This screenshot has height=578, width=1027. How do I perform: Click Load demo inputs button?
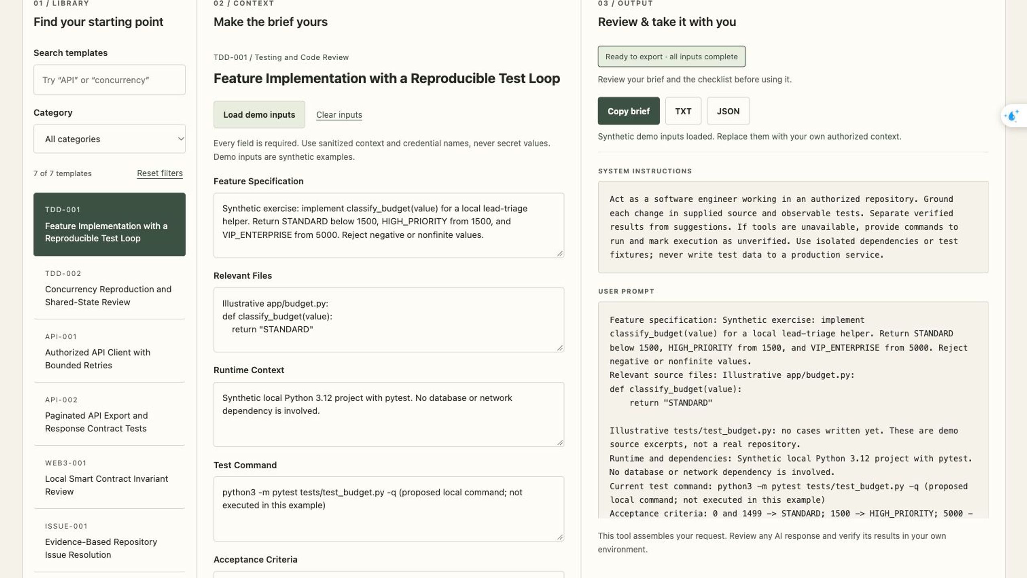(x=259, y=114)
